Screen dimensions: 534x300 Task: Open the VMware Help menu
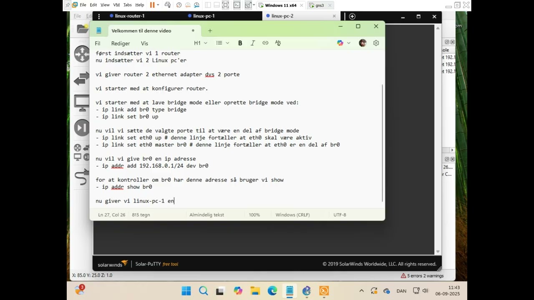coord(139,5)
